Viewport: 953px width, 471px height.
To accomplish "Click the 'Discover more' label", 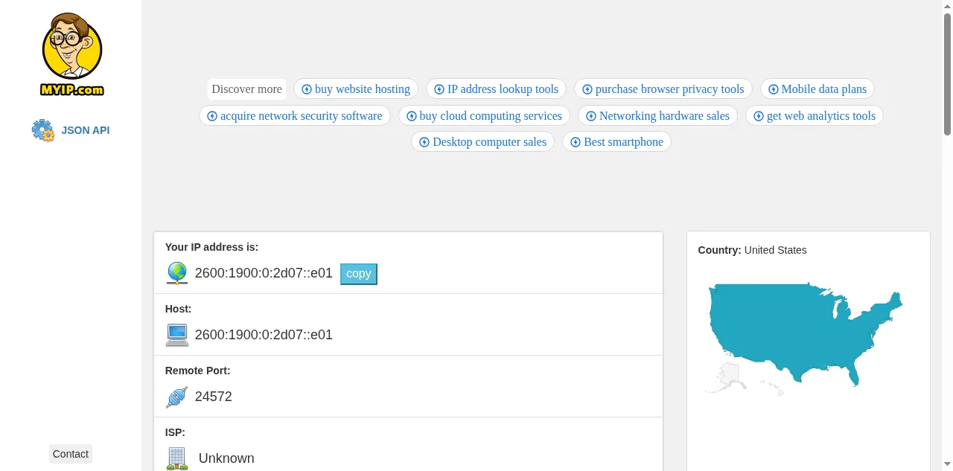I will pos(246,89).
